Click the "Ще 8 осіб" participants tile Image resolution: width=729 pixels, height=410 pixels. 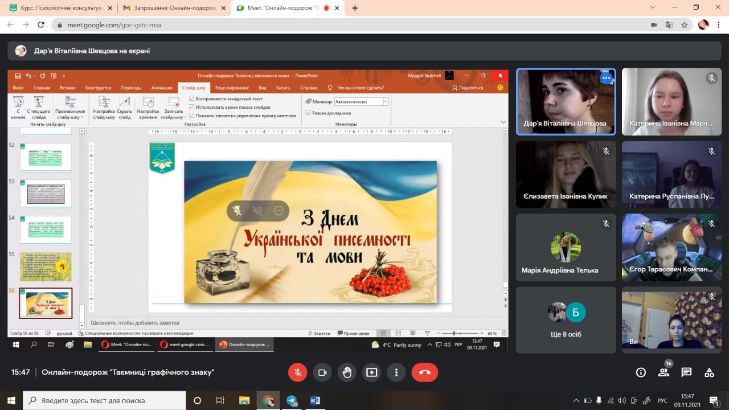566,320
